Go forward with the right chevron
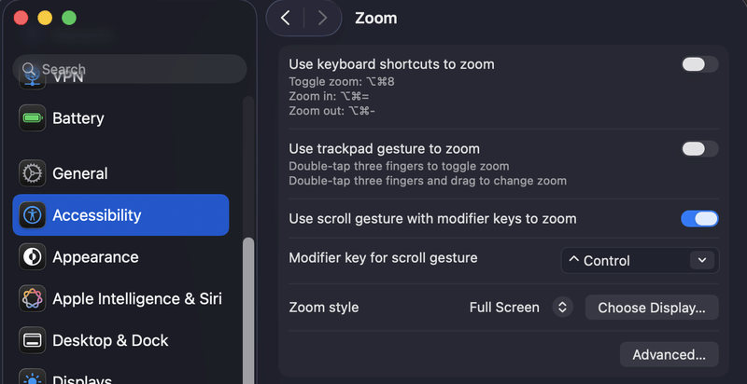 [322, 18]
